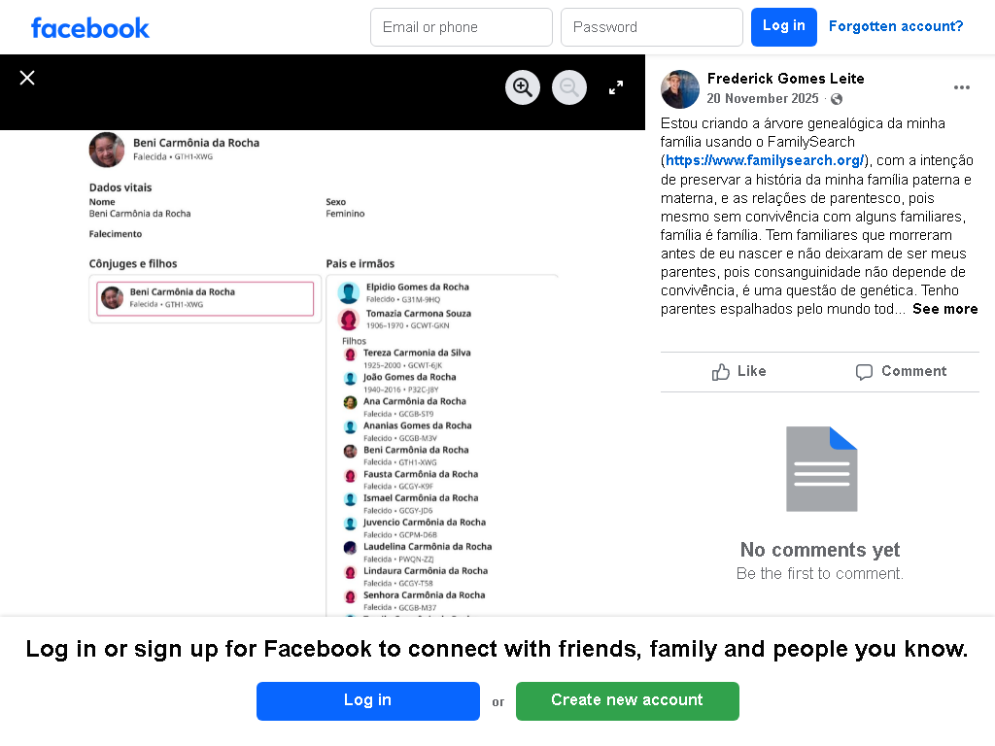The image size is (995, 746).
Task: Click the Dados vitais heading
Action: pos(120,187)
